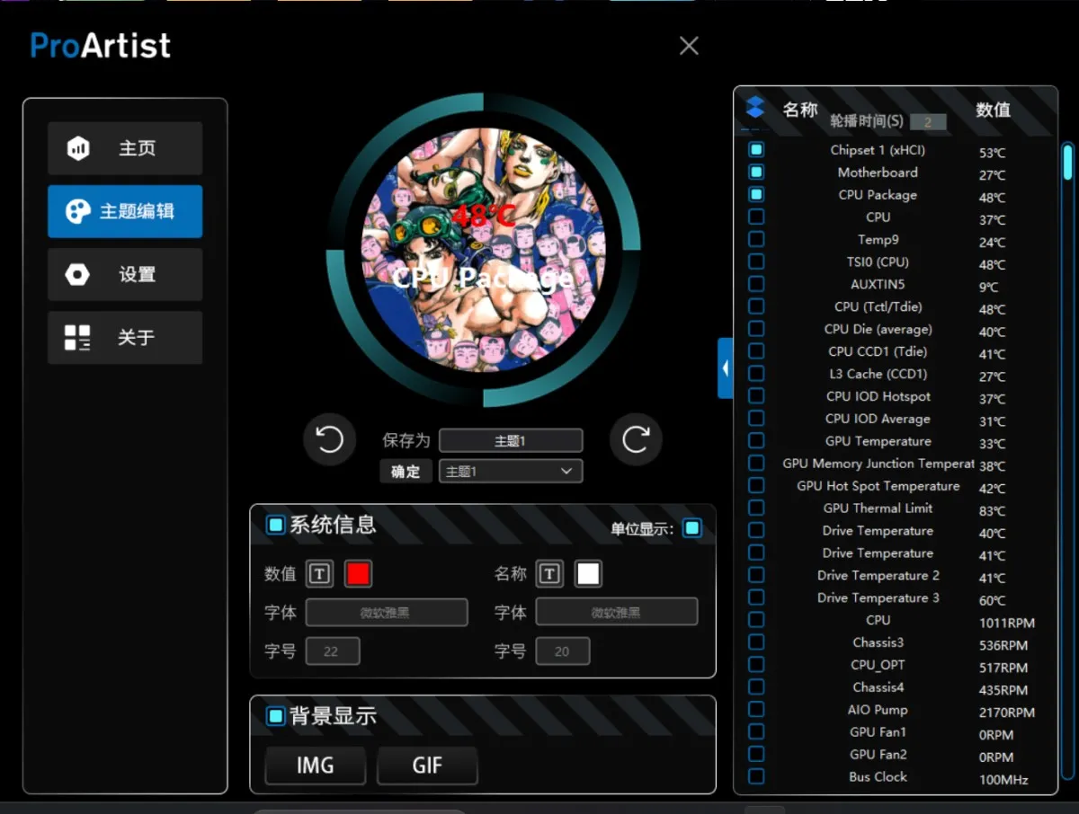Enable the Chassis4 checkbox

756,686
